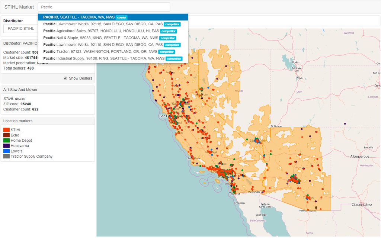
Task: Click the blue Lowe's legend swatch
Action: pyautogui.click(x=6, y=151)
